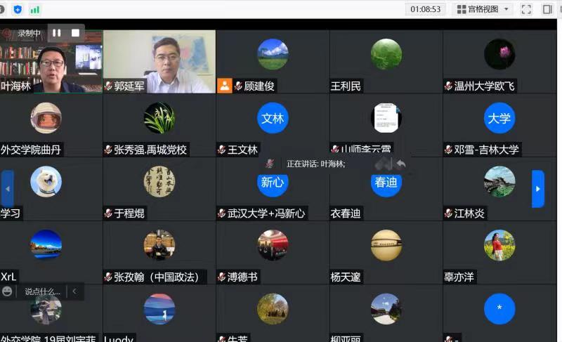562x342 pixels.
Task: Click the orange host badge beside 顾建俊
Action: pyautogui.click(x=224, y=86)
